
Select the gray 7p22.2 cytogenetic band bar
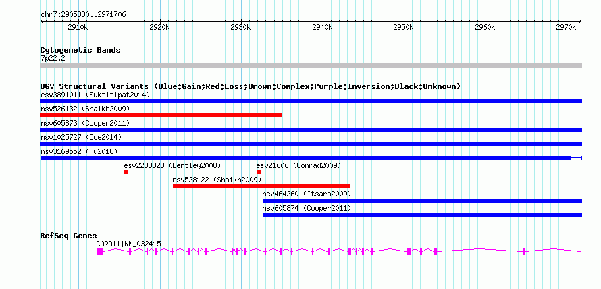point(311,65)
